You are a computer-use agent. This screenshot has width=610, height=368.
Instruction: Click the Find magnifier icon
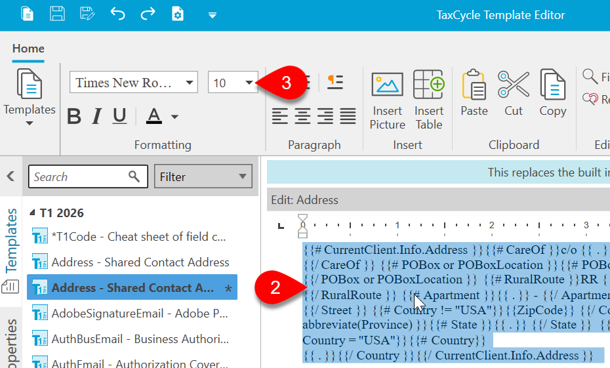[590, 76]
